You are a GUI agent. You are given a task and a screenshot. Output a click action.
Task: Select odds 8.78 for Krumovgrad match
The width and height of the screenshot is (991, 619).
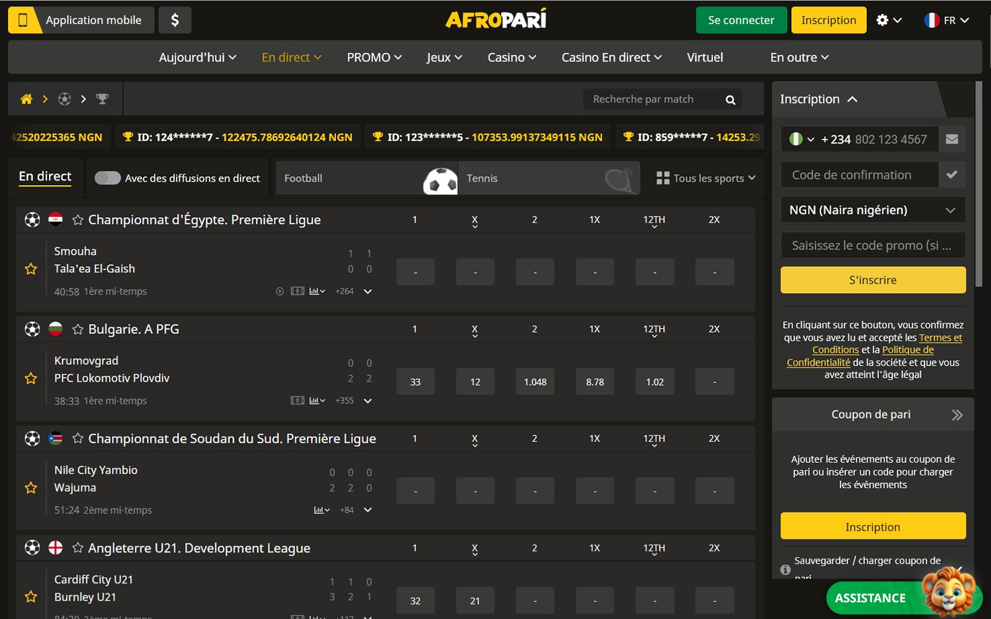[594, 382]
